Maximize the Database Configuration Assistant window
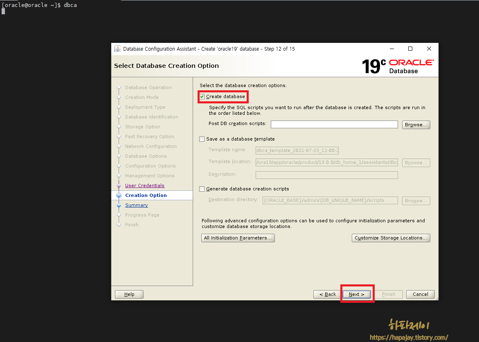 point(410,49)
